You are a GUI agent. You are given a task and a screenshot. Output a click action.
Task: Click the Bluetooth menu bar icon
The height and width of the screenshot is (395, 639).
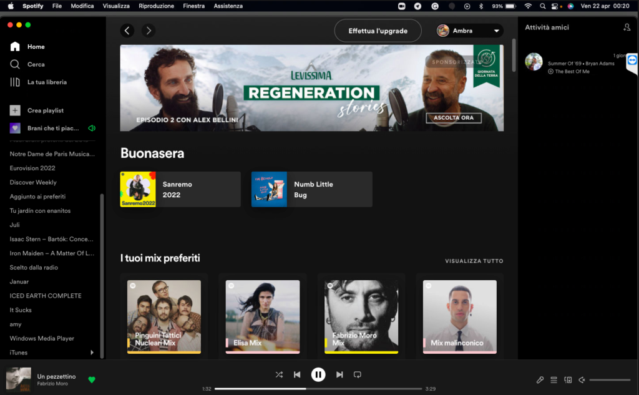[x=481, y=6]
